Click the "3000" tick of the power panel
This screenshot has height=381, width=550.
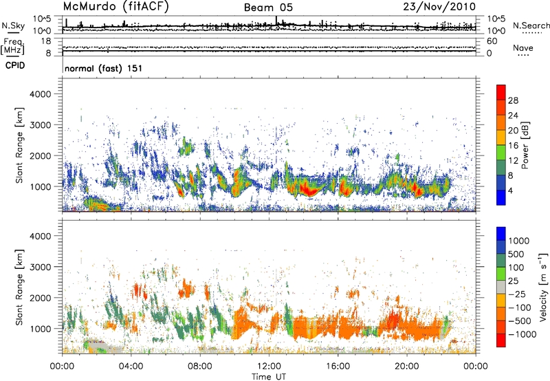click(x=41, y=125)
